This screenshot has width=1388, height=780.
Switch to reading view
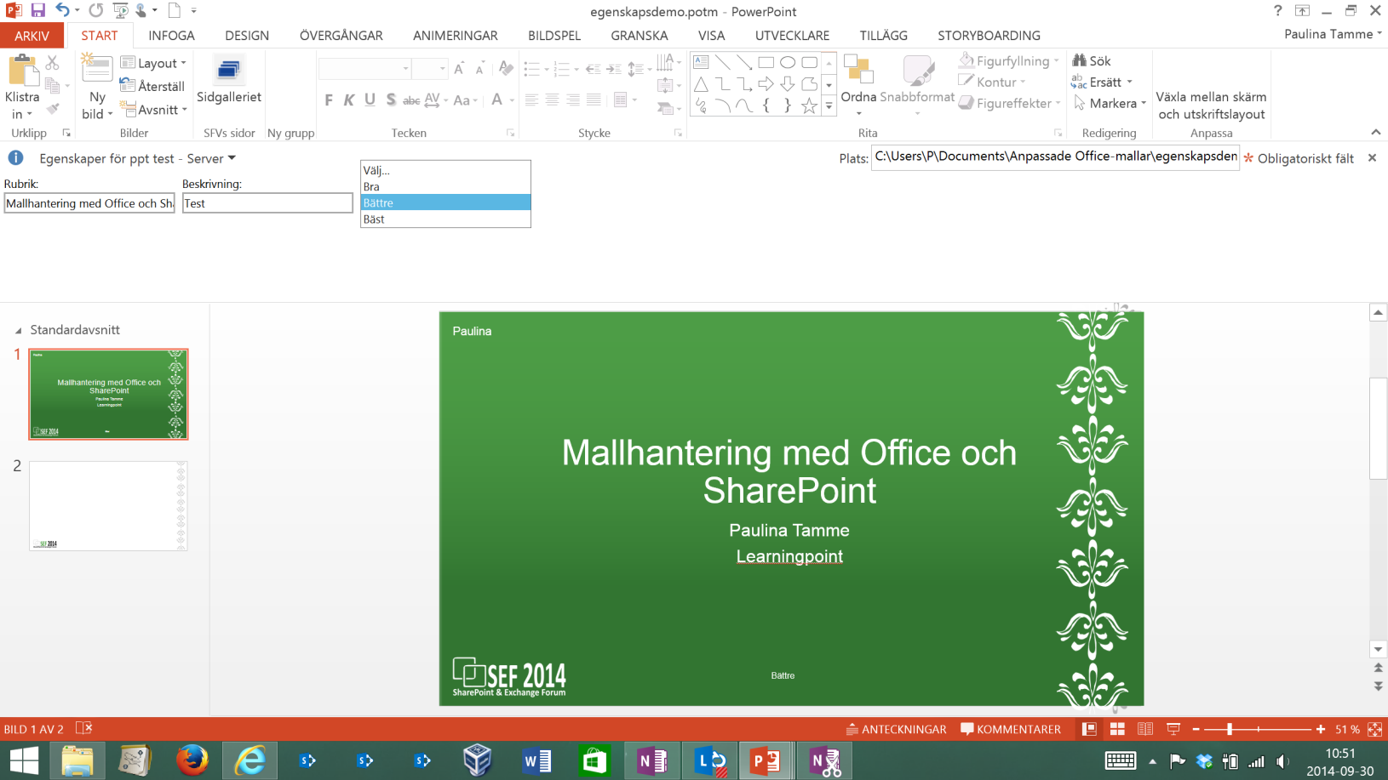coord(1145,729)
